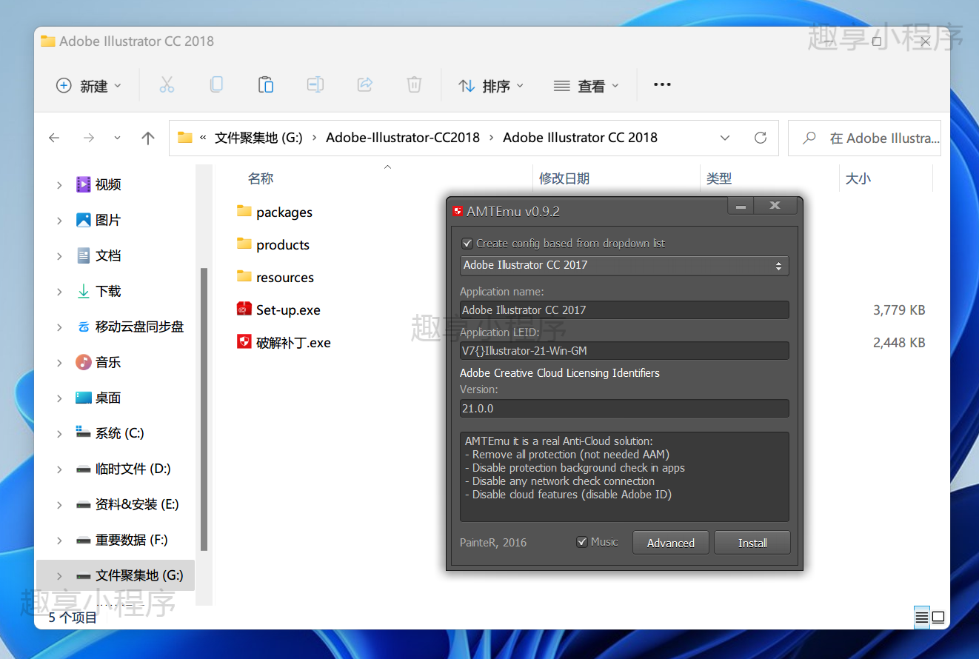Click the 音乐 music library icon
This screenshot has height=659, width=979.
[84, 362]
